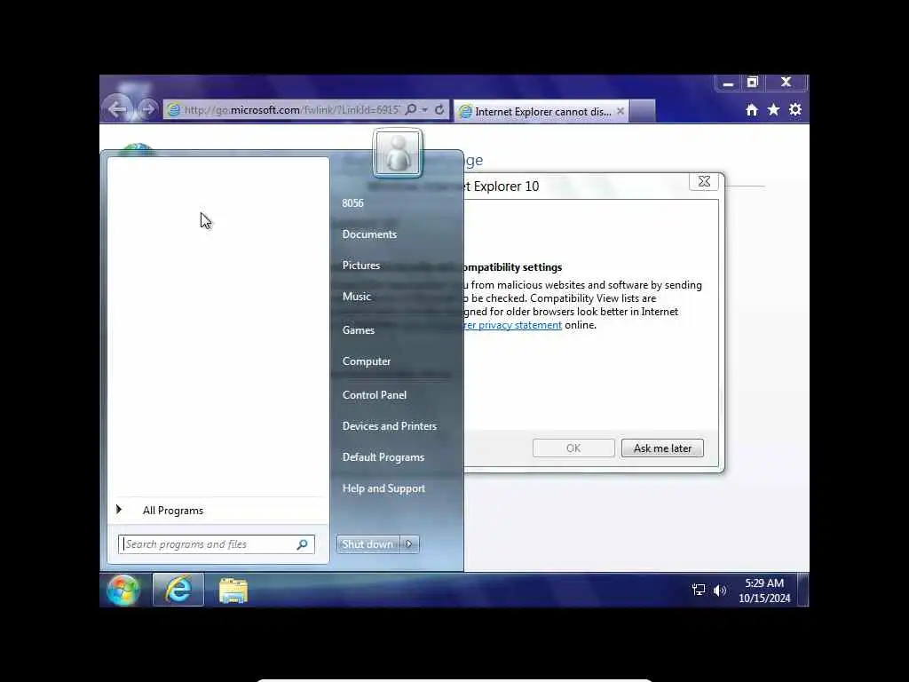
Task: Click the Show desktop strip
Action: [802, 590]
